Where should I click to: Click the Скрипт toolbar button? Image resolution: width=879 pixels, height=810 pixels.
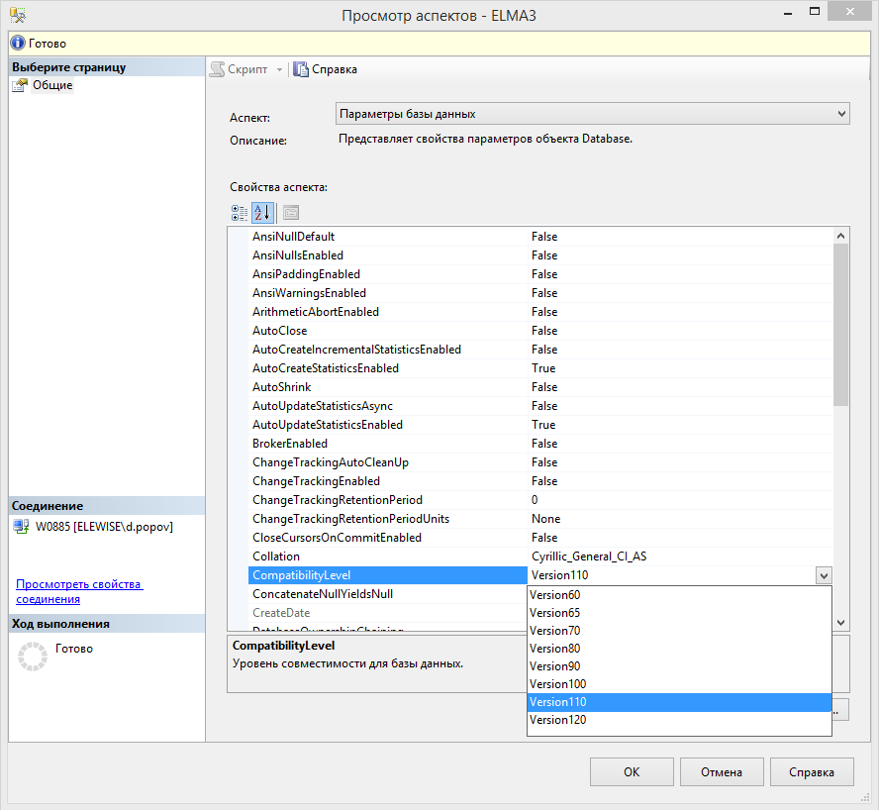[x=239, y=69]
